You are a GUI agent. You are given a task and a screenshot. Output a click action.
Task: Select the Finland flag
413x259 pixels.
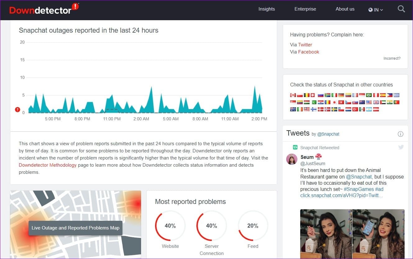click(x=314, y=109)
